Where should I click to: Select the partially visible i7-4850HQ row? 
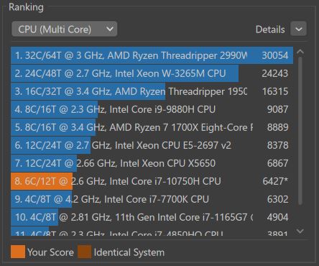[x=152, y=231]
